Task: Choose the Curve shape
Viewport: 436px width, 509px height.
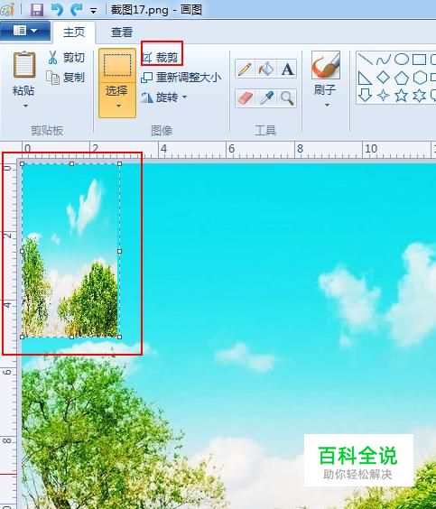Action: click(x=384, y=60)
